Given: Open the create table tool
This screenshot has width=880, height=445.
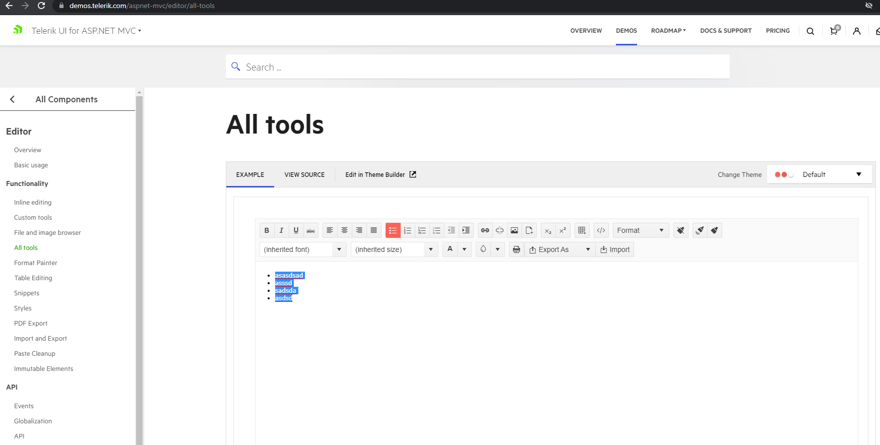Looking at the screenshot, I should coord(582,230).
